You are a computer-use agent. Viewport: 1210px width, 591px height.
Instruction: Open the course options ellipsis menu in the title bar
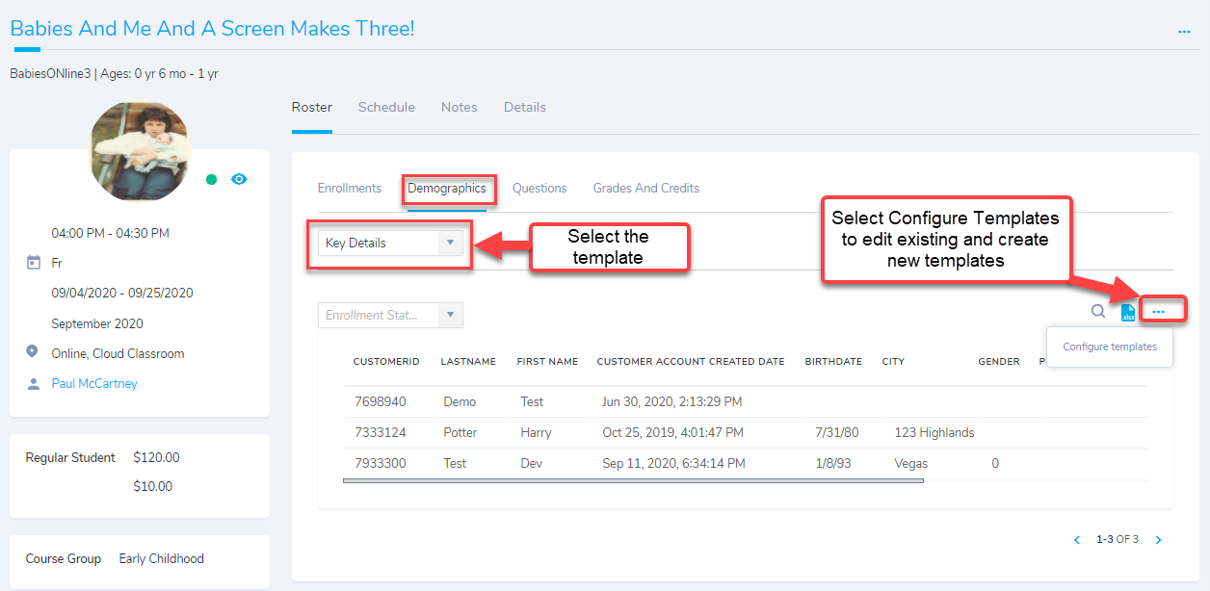click(x=1184, y=32)
